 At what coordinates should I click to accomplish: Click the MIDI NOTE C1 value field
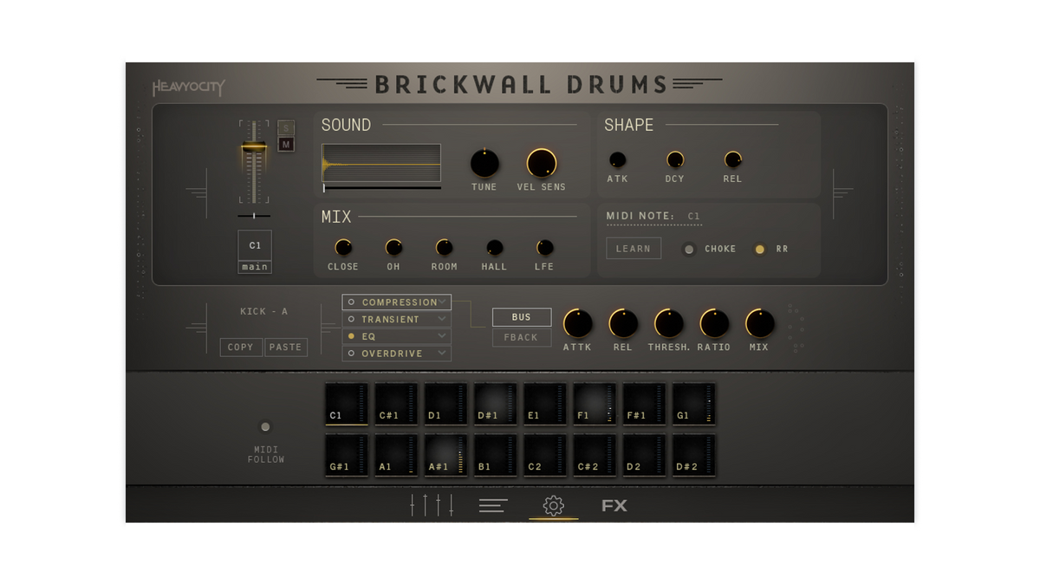coord(694,217)
